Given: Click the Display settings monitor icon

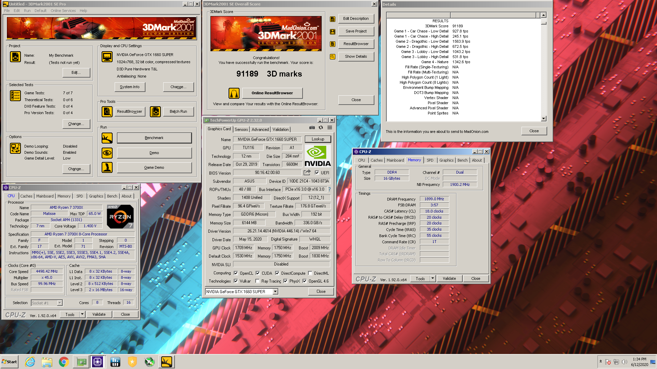Looking at the screenshot, I should [107, 57].
